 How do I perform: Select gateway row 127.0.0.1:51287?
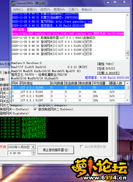click(68, 100)
